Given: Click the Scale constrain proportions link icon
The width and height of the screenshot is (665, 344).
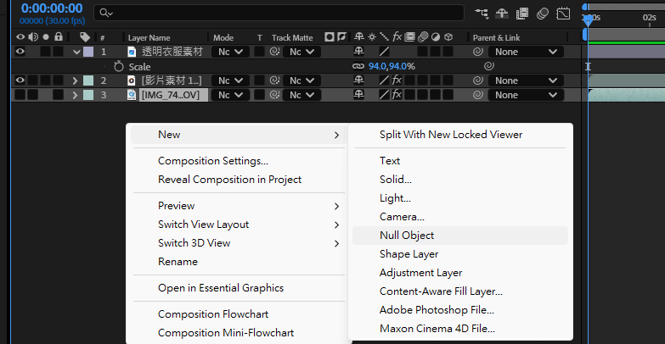Looking at the screenshot, I should (x=359, y=66).
